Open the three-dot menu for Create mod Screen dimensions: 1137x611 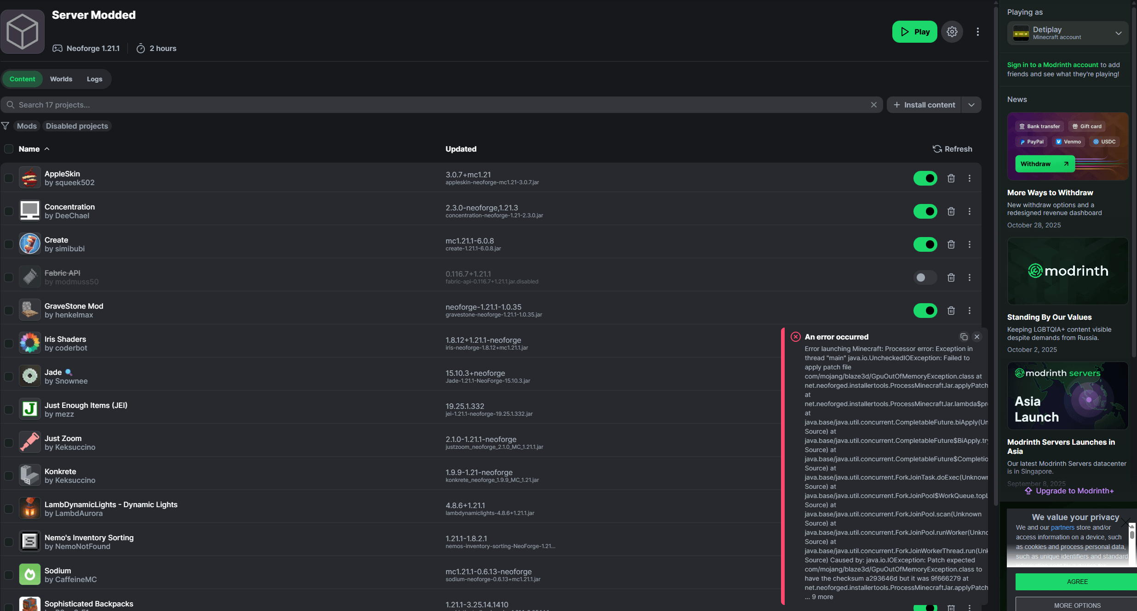970,244
